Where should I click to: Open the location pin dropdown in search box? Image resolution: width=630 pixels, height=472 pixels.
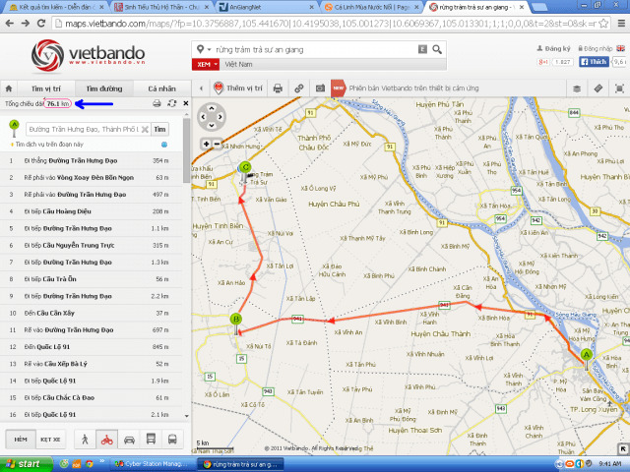[x=204, y=49]
